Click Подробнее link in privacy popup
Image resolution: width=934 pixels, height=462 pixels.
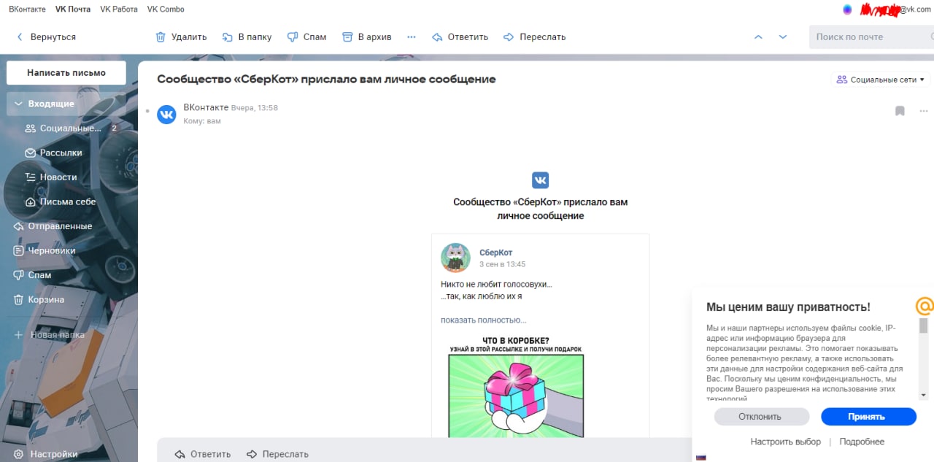[x=862, y=442]
